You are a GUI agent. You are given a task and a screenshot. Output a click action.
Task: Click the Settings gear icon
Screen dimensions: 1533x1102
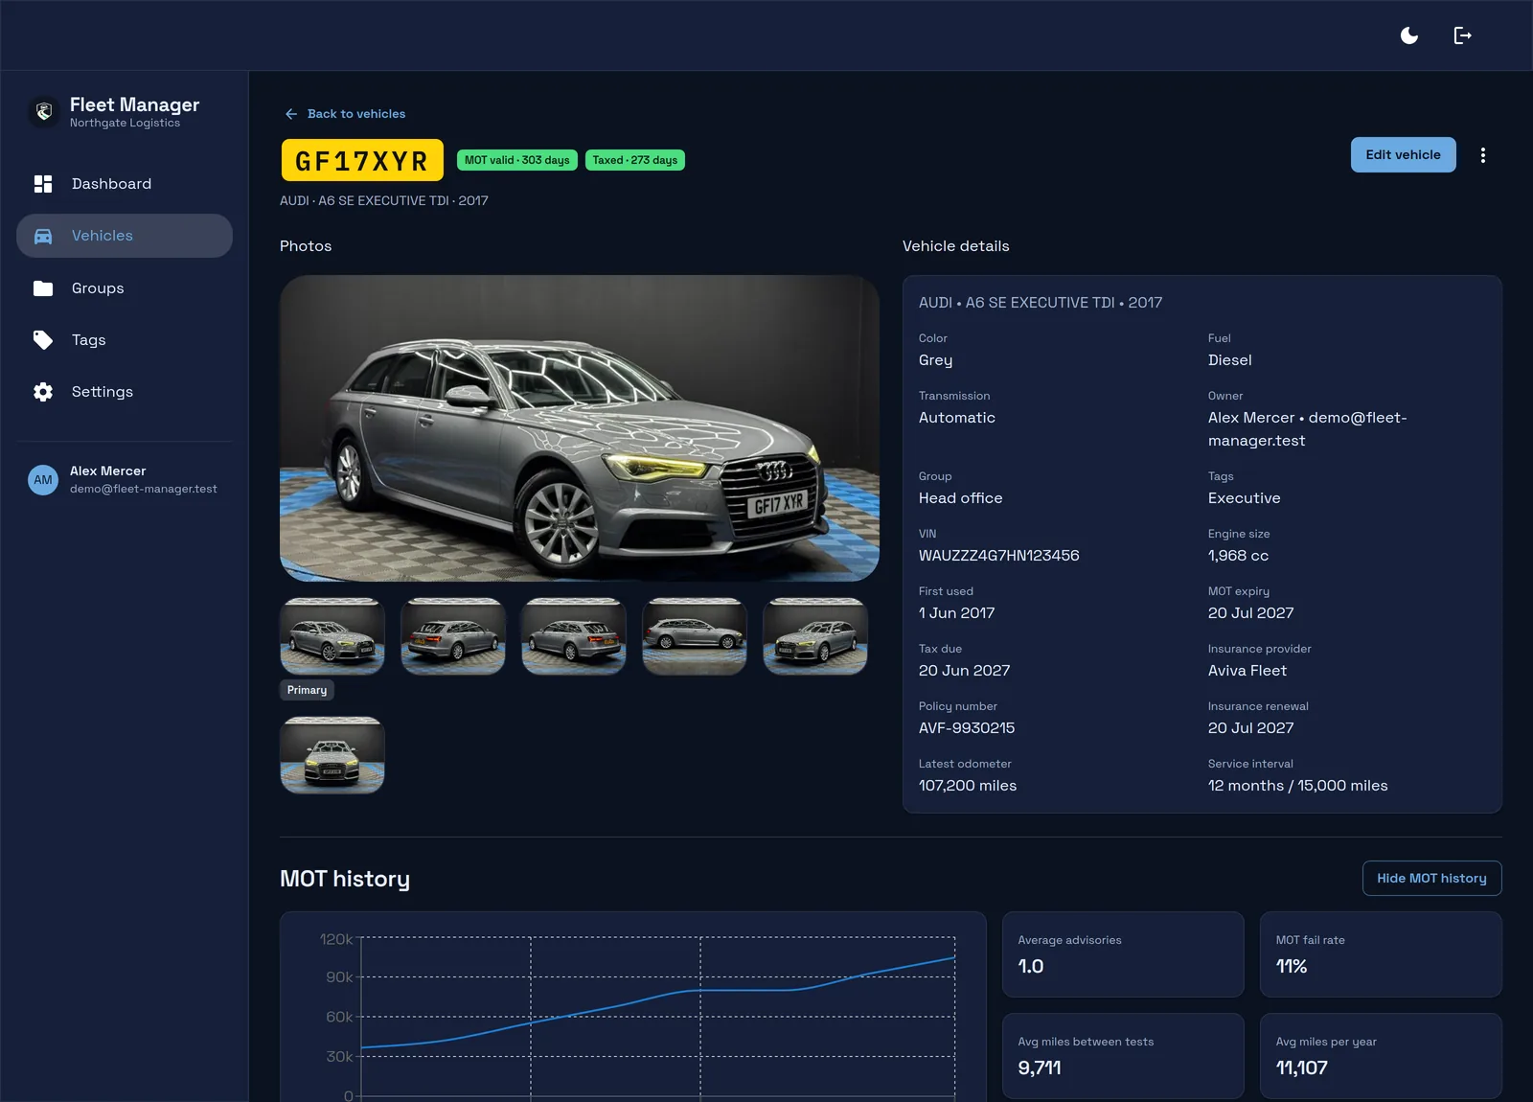point(43,391)
